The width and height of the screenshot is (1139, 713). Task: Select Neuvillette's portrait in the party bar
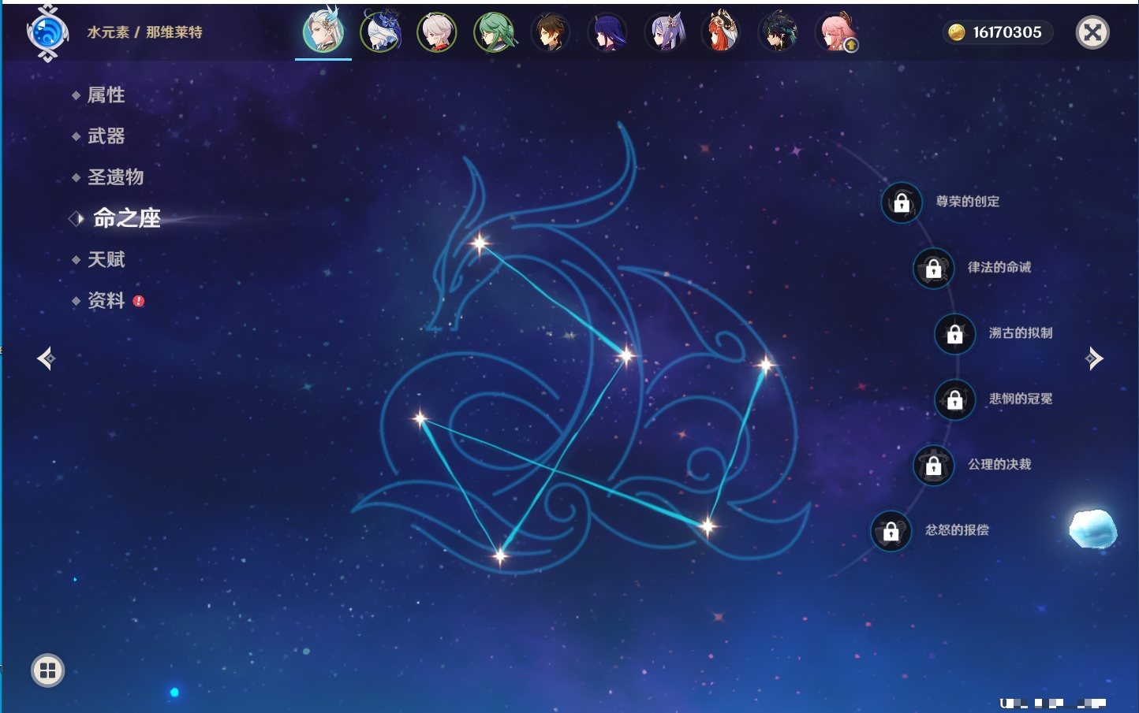tap(323, 32)
